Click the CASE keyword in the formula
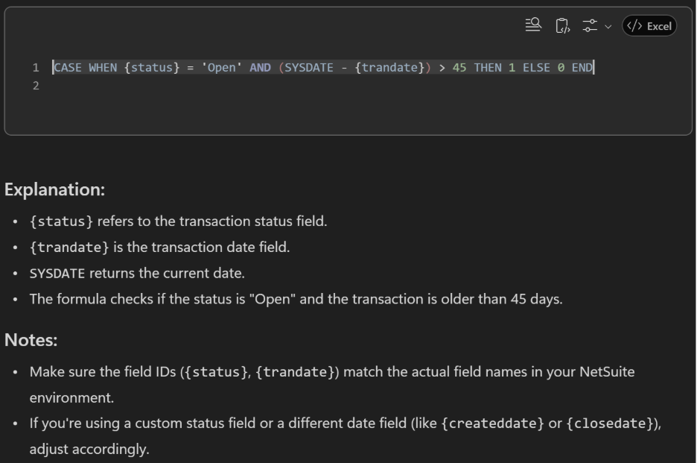Image resolution: width=697 pixels, height=463 pixels. [67, 68]
